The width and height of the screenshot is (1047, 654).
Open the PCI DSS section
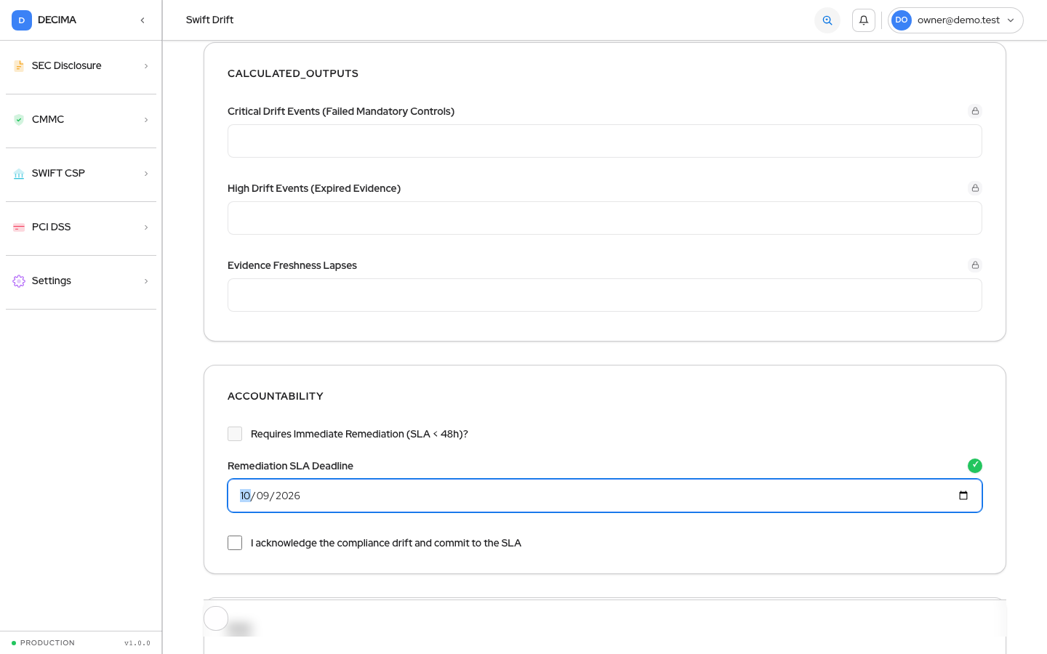(x=81, y=227)
